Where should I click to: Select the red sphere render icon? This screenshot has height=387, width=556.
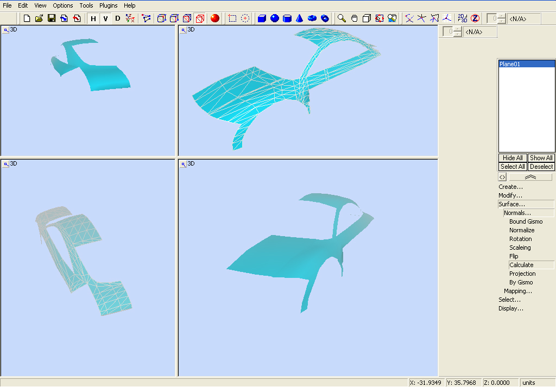click(215, 18)
